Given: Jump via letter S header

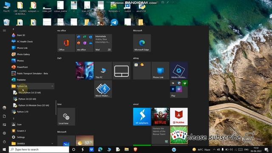Looking at the screenshot, I should (14, 119).
